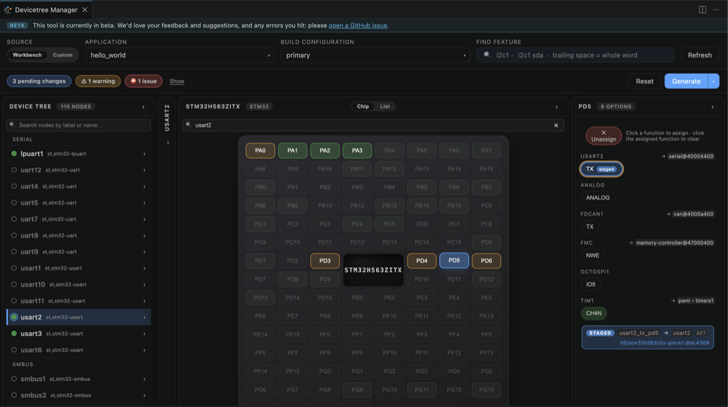The height and width of the screenshot is (407, 728).
Task: Toggle the usart3 node status circle
Action: click(x=14, y=333)
